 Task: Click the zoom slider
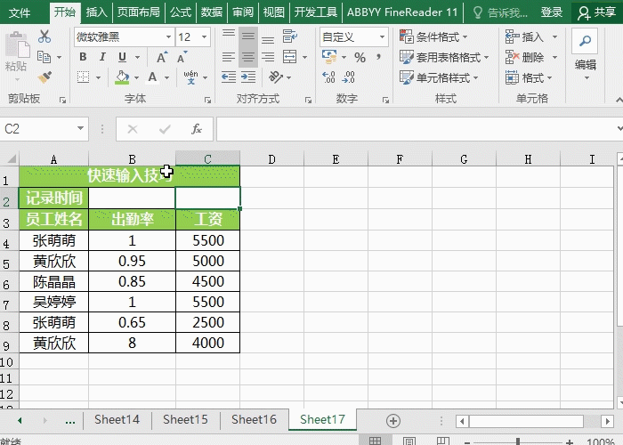point(518,441)
